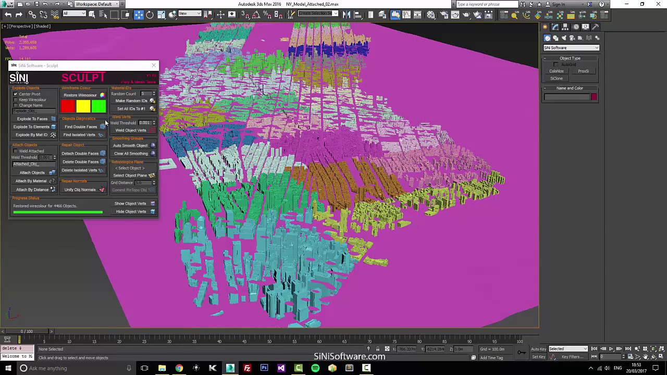Click the Select and Link icon
Viewport: 667px width, 375px height.
click(32, 15)
